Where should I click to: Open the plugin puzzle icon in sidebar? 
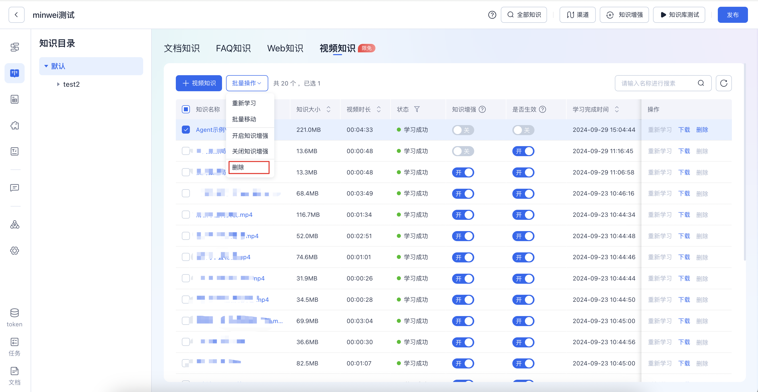tap(14, 125)
